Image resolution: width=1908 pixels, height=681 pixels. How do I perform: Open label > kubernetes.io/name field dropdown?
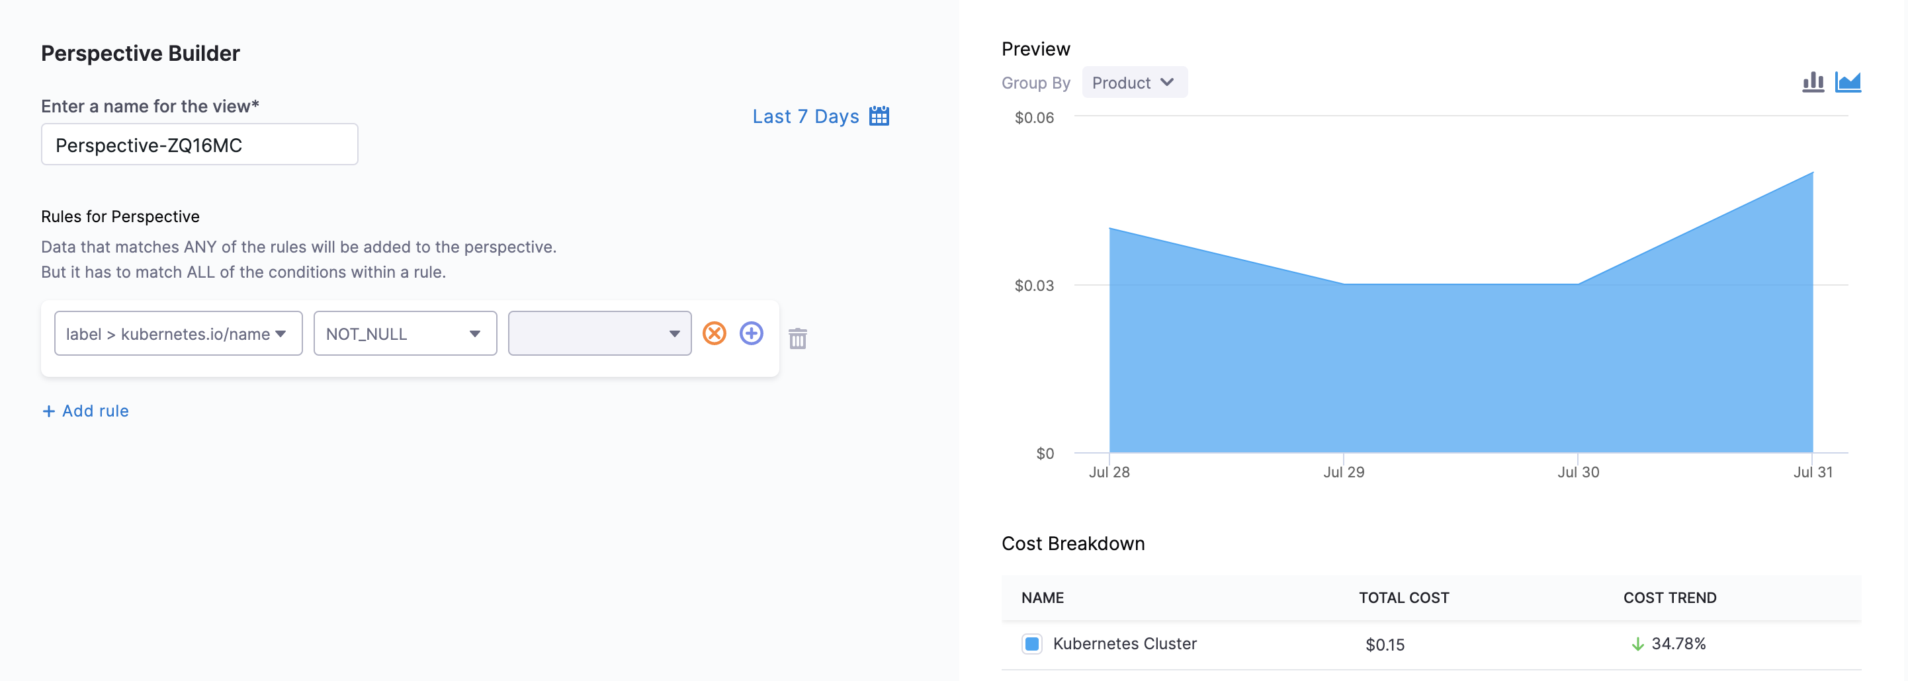(179, 333)
